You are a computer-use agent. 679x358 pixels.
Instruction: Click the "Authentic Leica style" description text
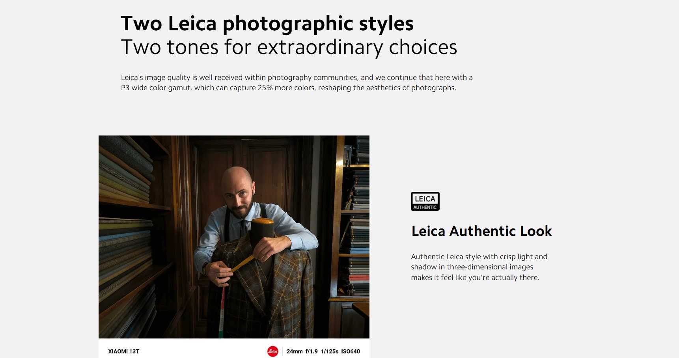point(479,267)
